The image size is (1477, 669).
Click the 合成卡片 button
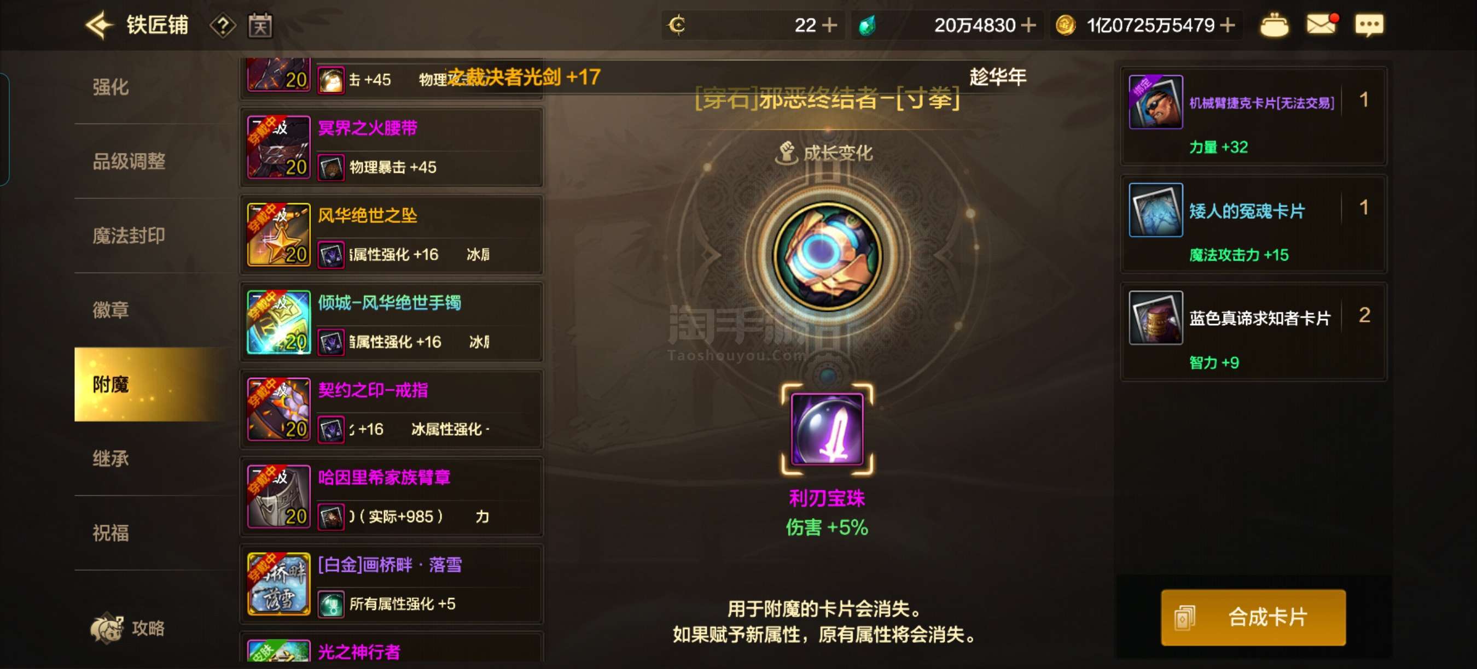pos(1253,617)
